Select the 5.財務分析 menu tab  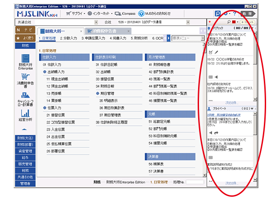click(x=139, y=38)
